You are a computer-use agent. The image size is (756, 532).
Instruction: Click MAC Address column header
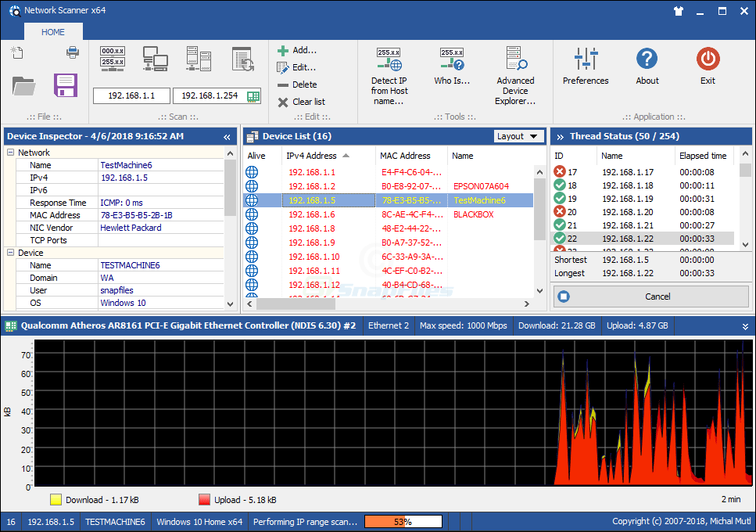click(411, 156)
